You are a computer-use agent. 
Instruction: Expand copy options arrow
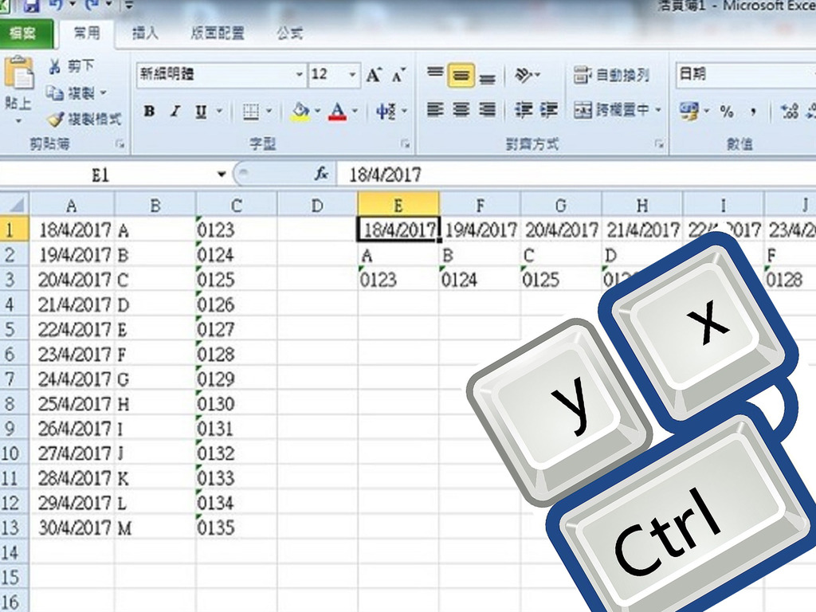(x=103, y=93)
